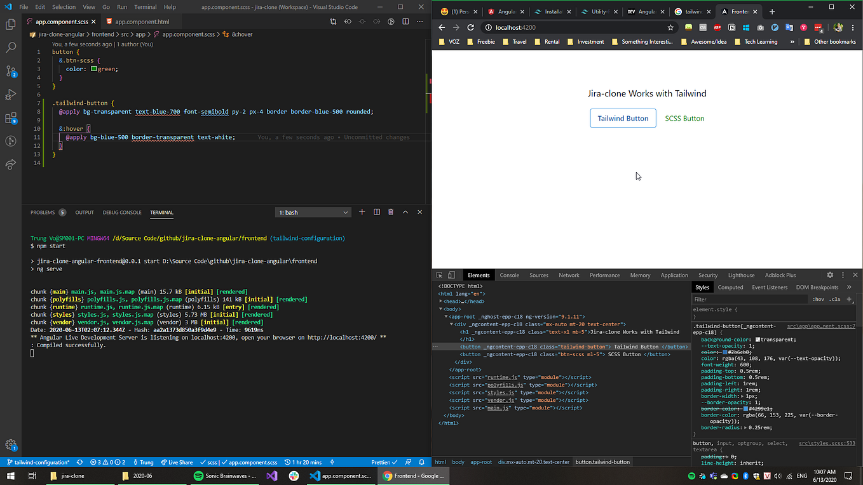863x485 pixels.
Task: Toggle element state with the :hov button
Action: (818, 298)
